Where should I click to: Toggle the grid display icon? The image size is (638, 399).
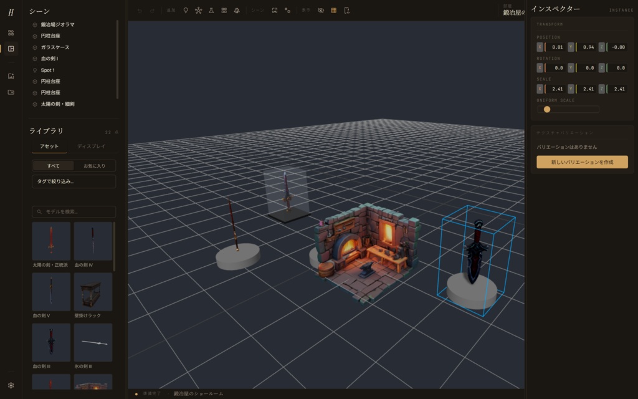334,11
